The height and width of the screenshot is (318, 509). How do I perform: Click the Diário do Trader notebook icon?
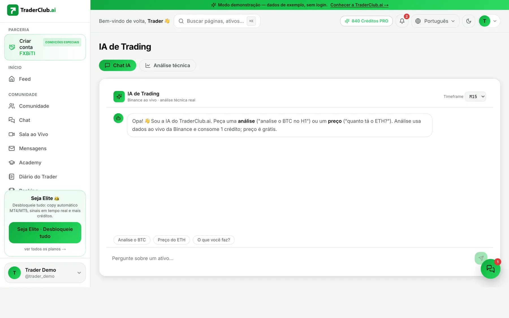[x=12, y=177]
